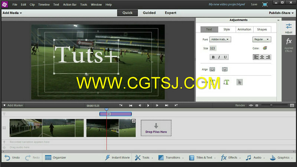The height and width of the screenshot is (167, 297).
Task: Expand the Titles & Text panel
Action: (x=202, y=157)
